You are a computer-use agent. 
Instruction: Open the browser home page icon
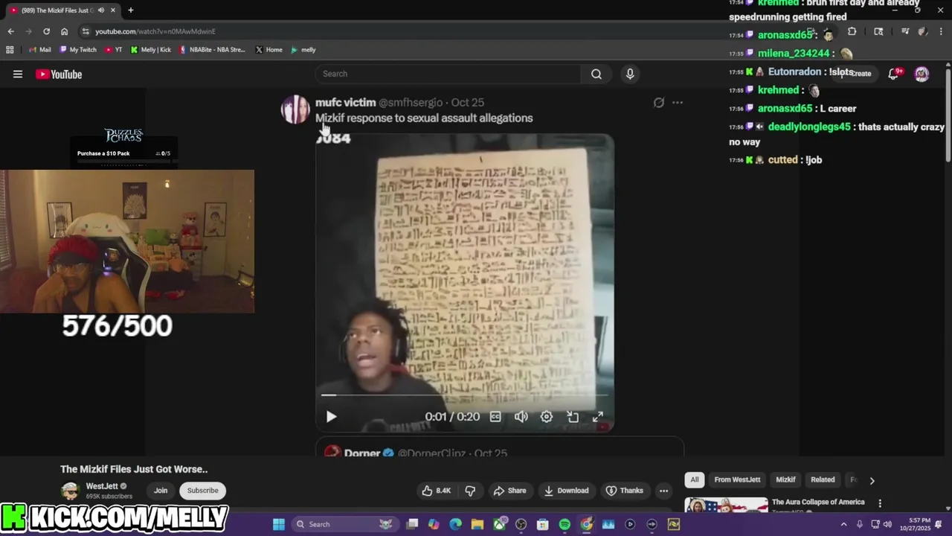[65, 31]
